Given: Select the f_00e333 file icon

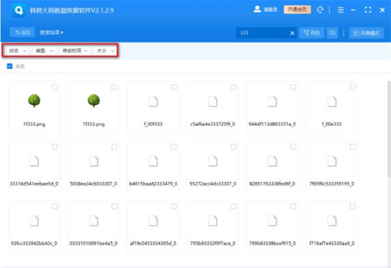Looking at the screenshot, I should pyautogui.click(x=332, y=101).
